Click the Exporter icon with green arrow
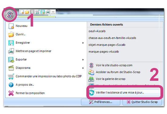Screen dimensions: 167x114 11,60
